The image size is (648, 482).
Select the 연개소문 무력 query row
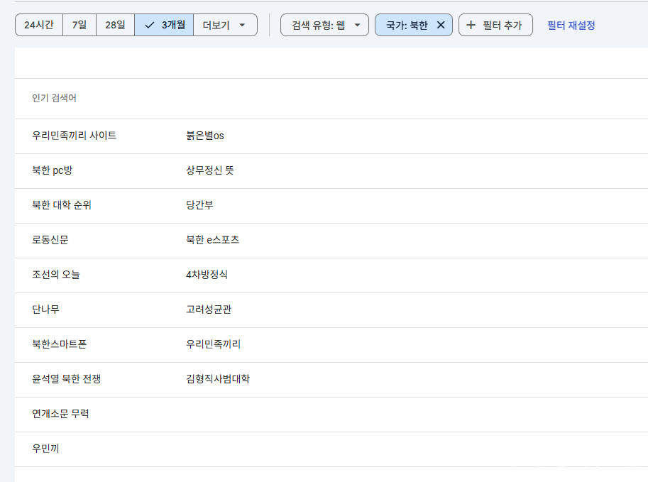(x=60, y=414)
